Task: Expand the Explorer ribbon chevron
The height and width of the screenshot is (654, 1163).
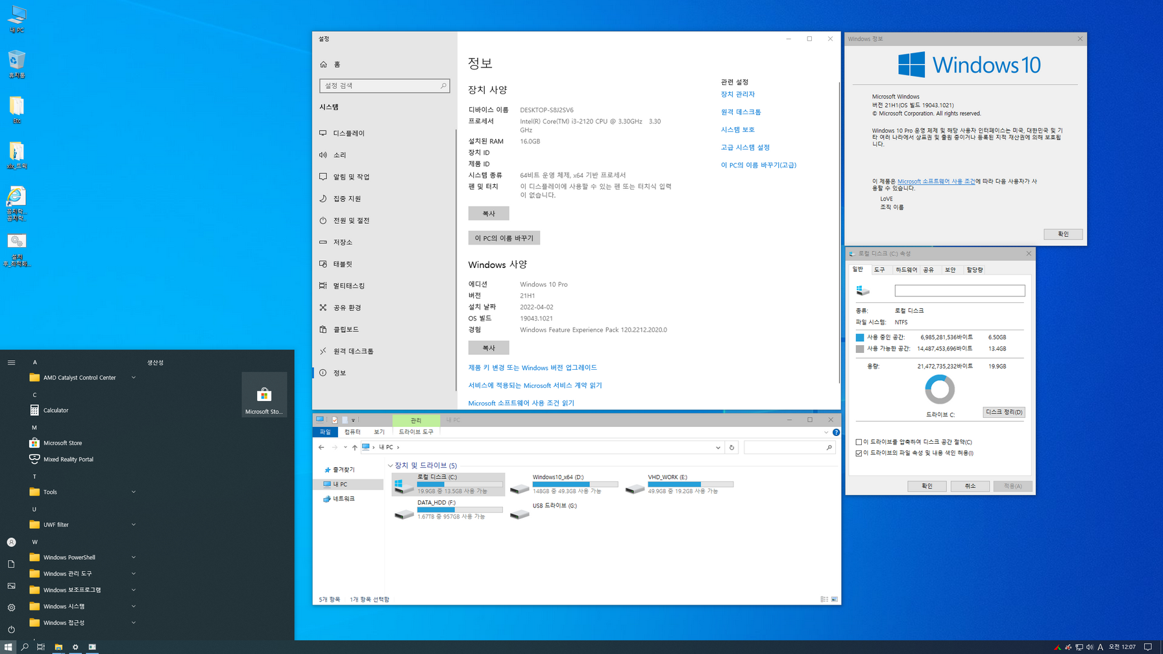Action: 826,432
